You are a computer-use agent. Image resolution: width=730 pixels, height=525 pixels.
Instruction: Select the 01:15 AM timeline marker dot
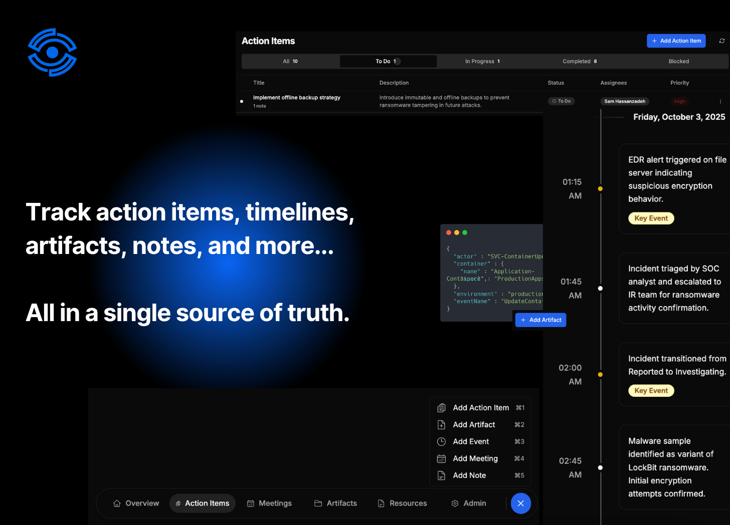tap(600, 189)
